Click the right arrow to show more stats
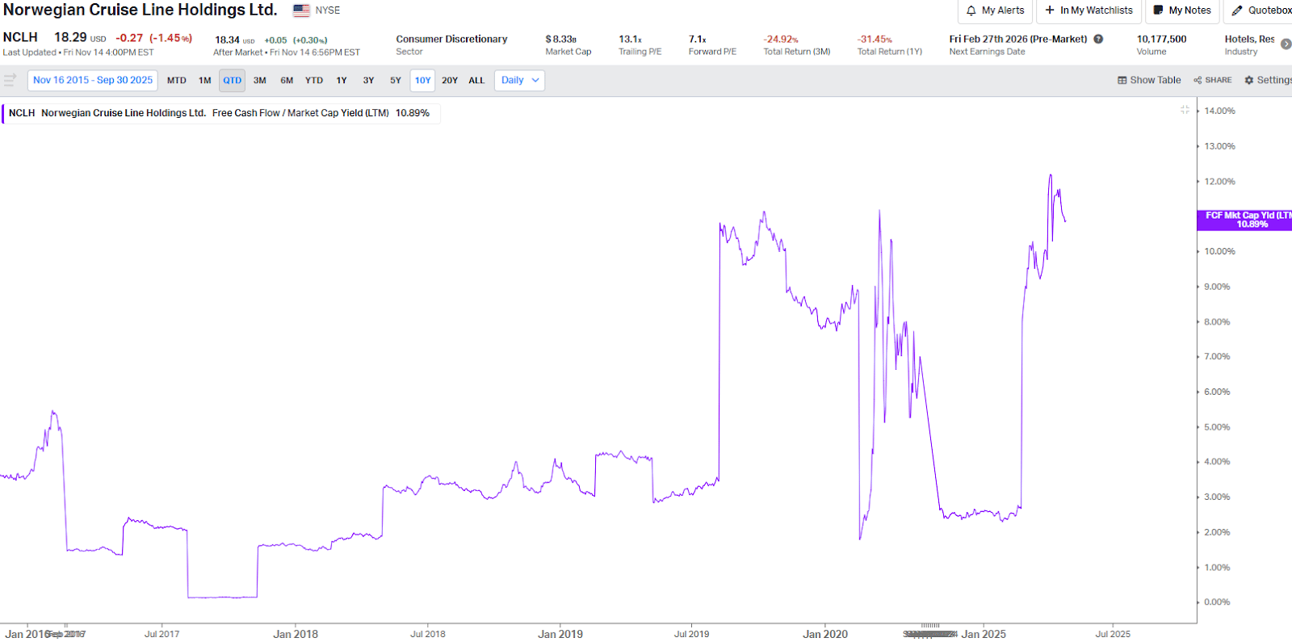The height and width of the screenshot is (642, 1292). pyautogui.click(x=1286, y=44)
